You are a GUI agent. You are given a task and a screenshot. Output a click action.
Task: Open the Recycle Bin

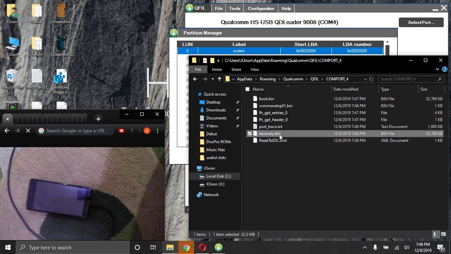point(12,79)
